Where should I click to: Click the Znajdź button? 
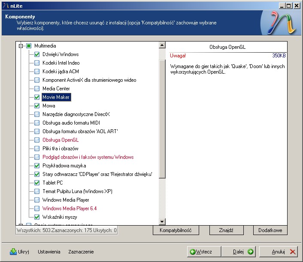click(226, 230)
